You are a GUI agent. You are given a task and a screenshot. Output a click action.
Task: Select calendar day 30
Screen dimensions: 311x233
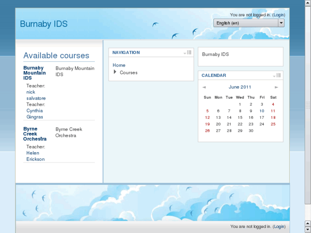251,131
